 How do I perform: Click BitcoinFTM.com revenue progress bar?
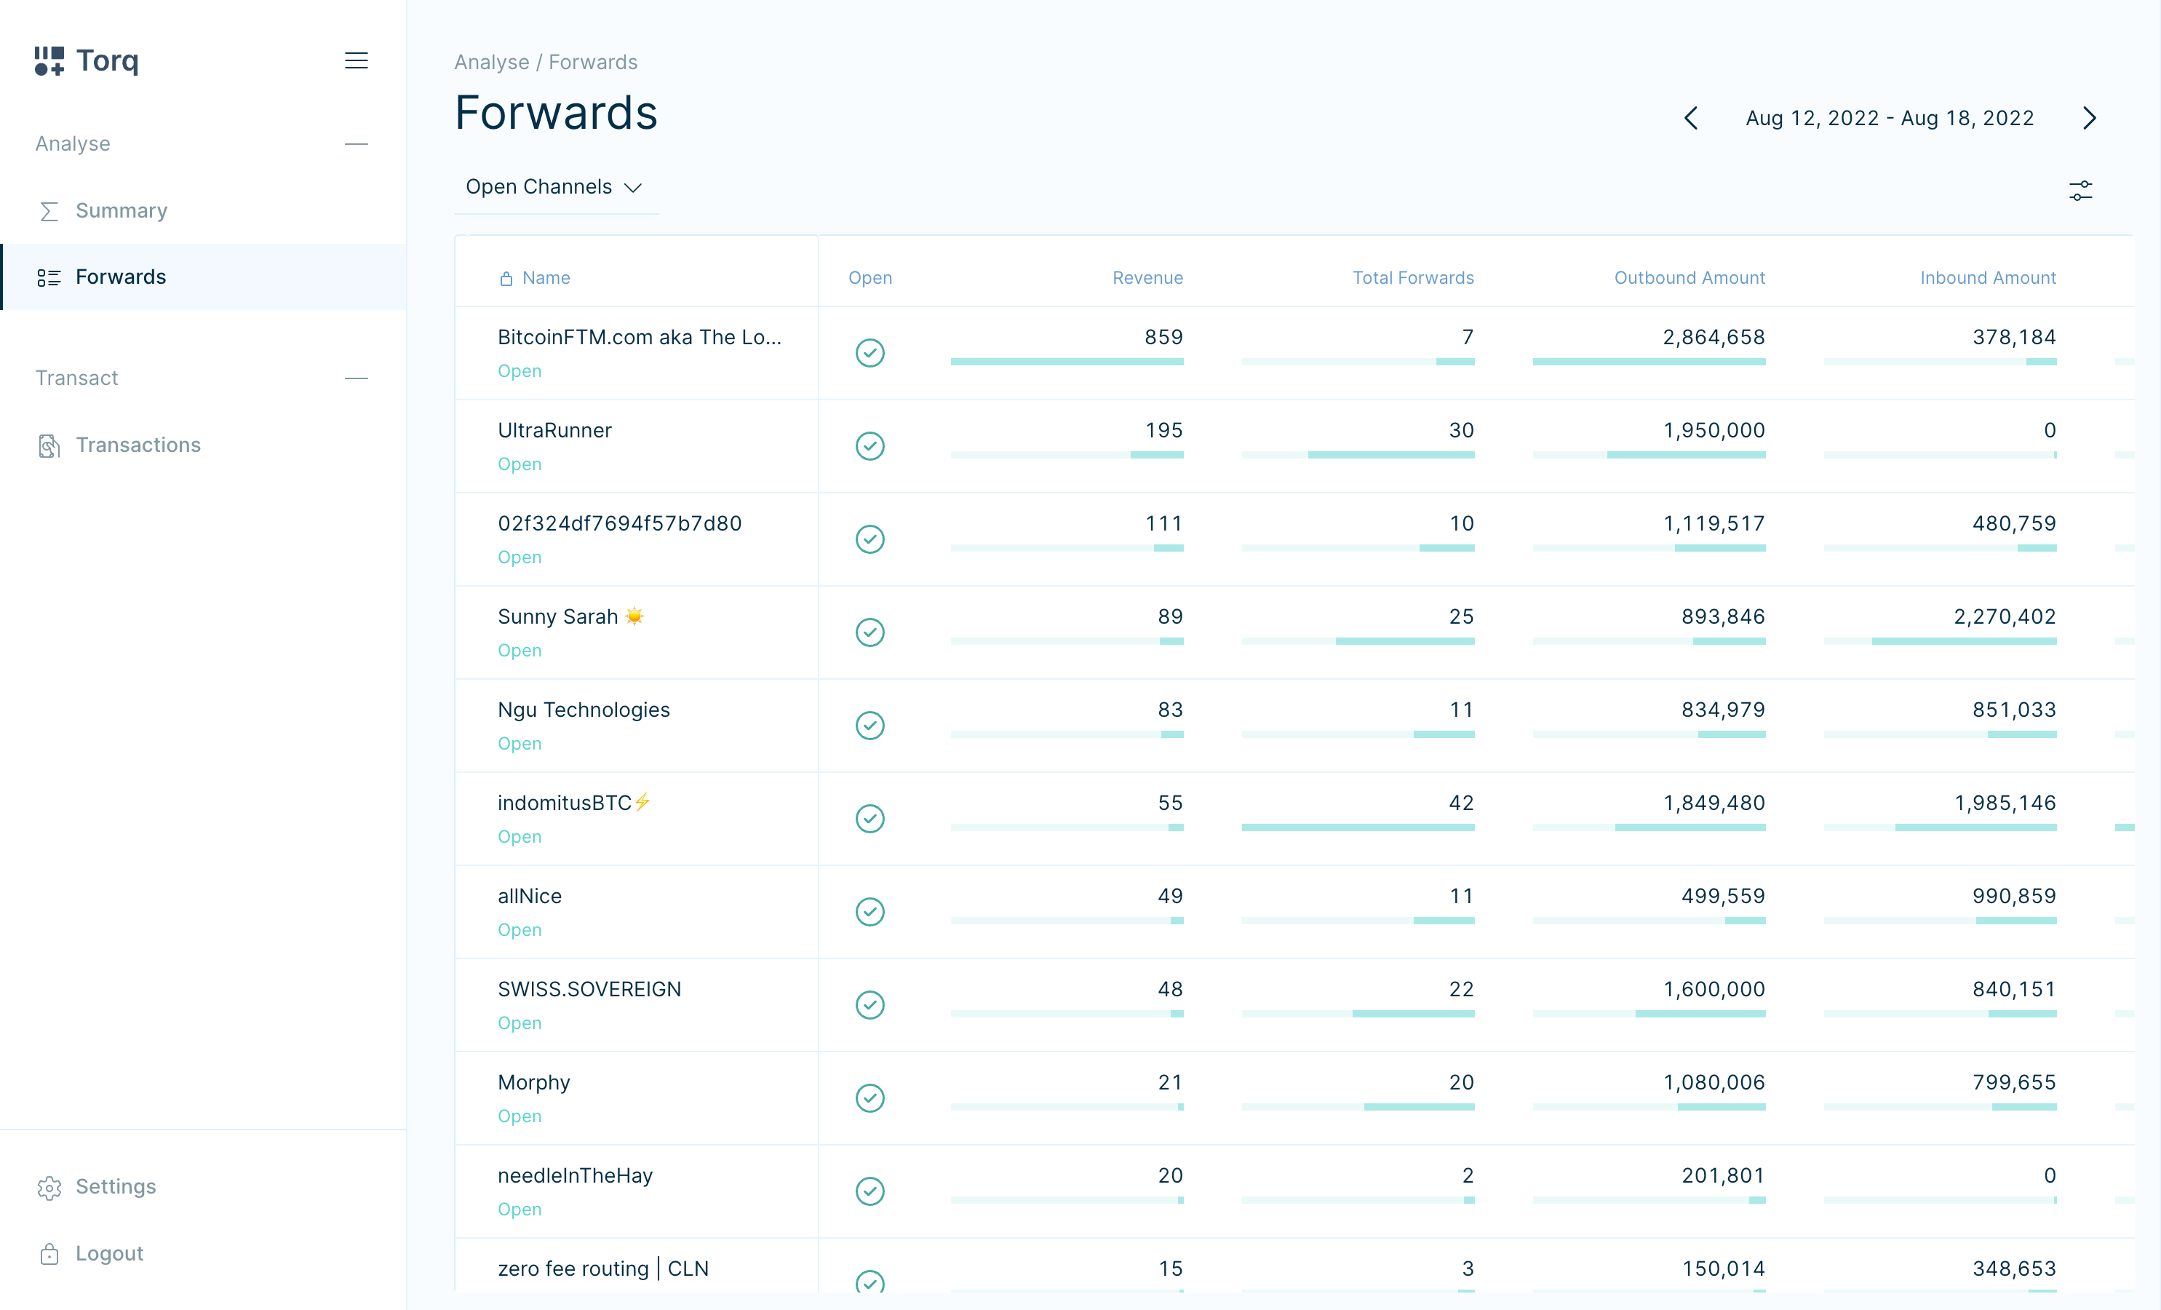point(1067,362)
